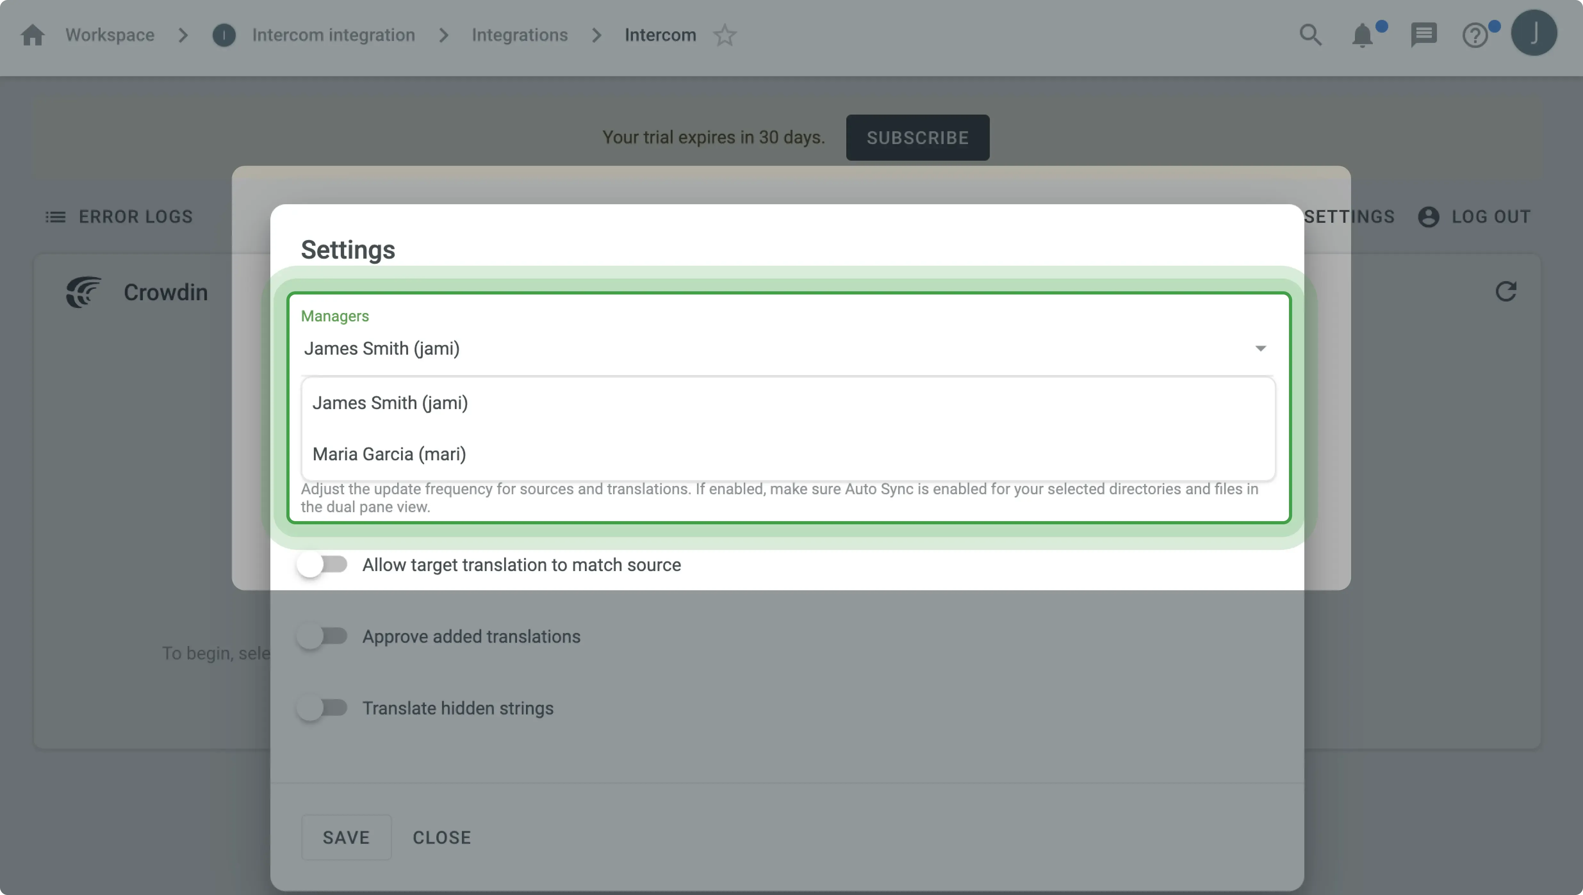Star the Intercom page as favorite
This screenshot has height=895, width=1583.
click(725, 35)
